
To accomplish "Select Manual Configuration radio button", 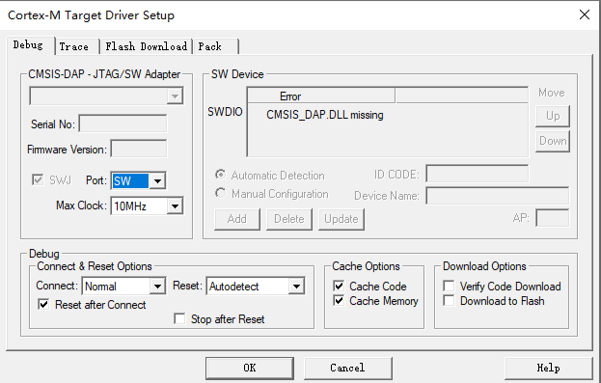I will (220, 193).
